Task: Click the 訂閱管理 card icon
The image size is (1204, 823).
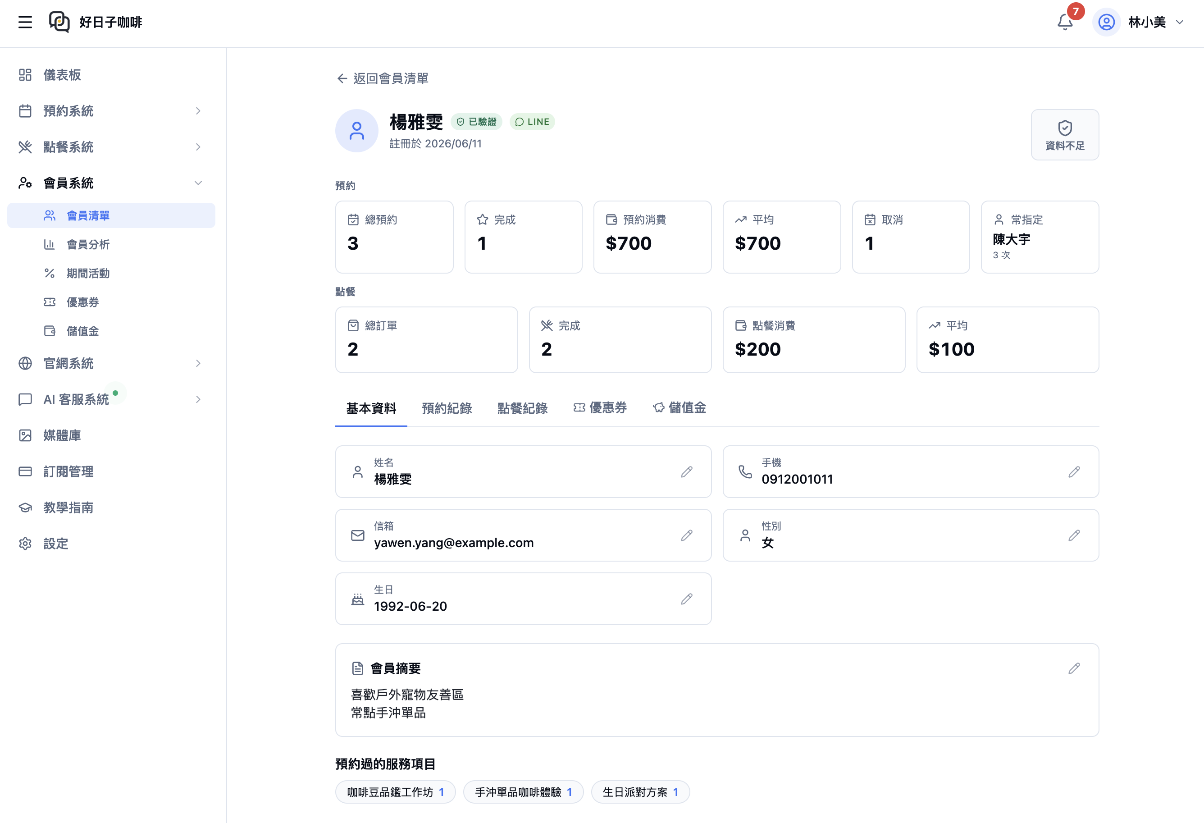Action: (x=25, y=471)
